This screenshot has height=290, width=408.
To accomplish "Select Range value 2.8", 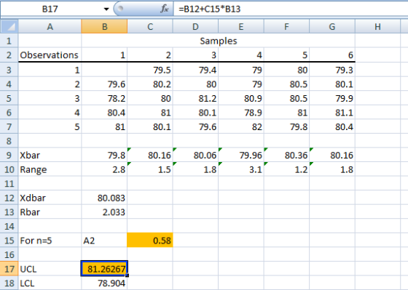I will (x=104, y=169).
